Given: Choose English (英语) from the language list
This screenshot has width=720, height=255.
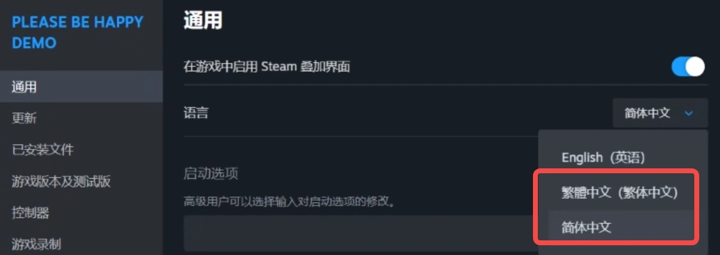Looking at the screenshot, I should pyautogui.click(x=603, y=157).
